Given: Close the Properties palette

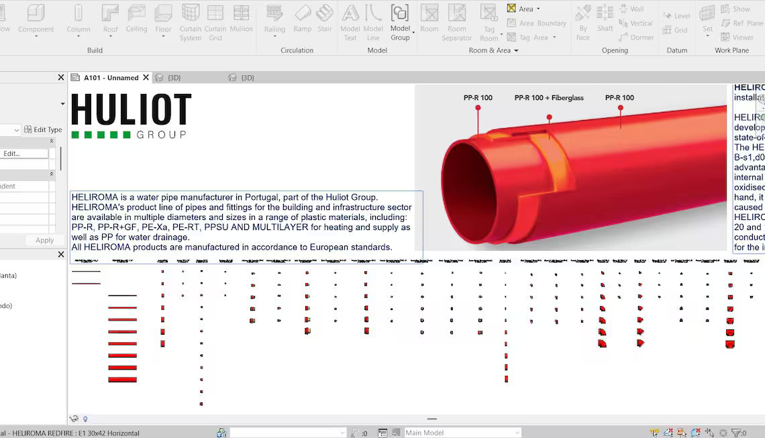Looking at the screenshot, I should (x=61, y=77).
